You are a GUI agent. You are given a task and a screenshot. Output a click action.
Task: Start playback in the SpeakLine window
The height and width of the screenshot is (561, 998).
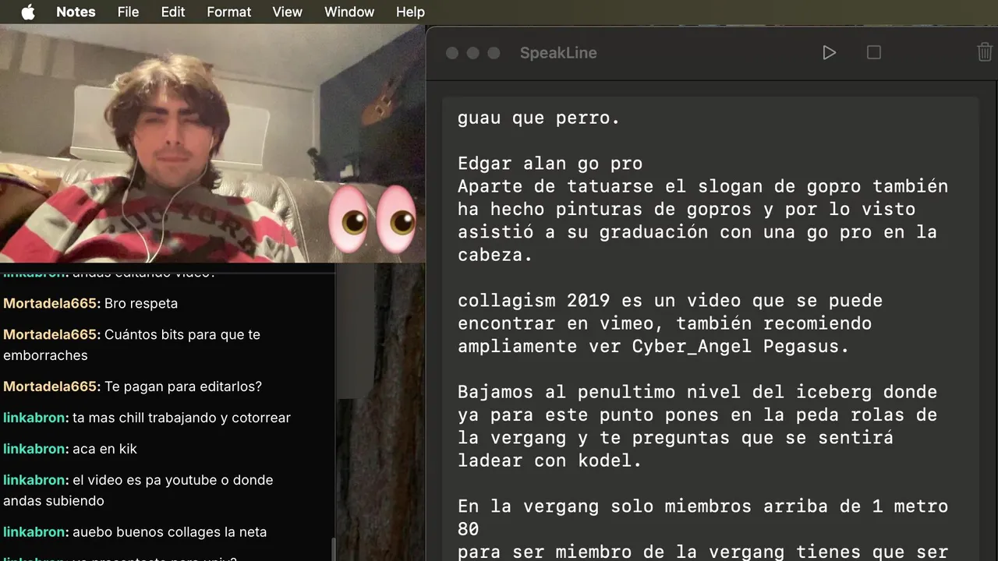tap(829, 52)
